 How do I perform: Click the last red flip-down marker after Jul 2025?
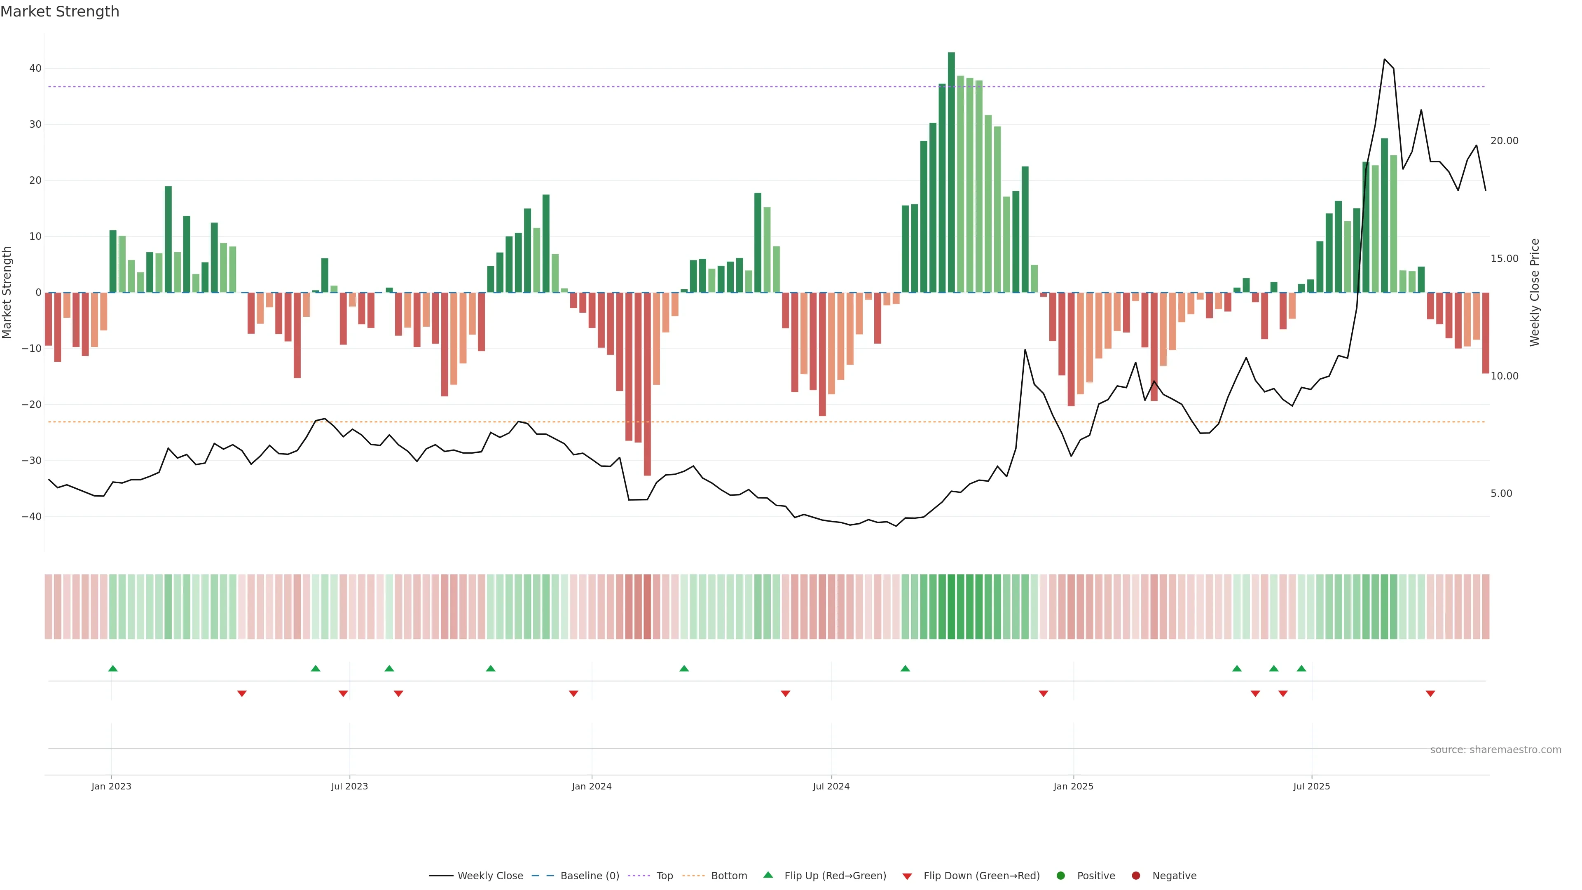point(1430,693)
